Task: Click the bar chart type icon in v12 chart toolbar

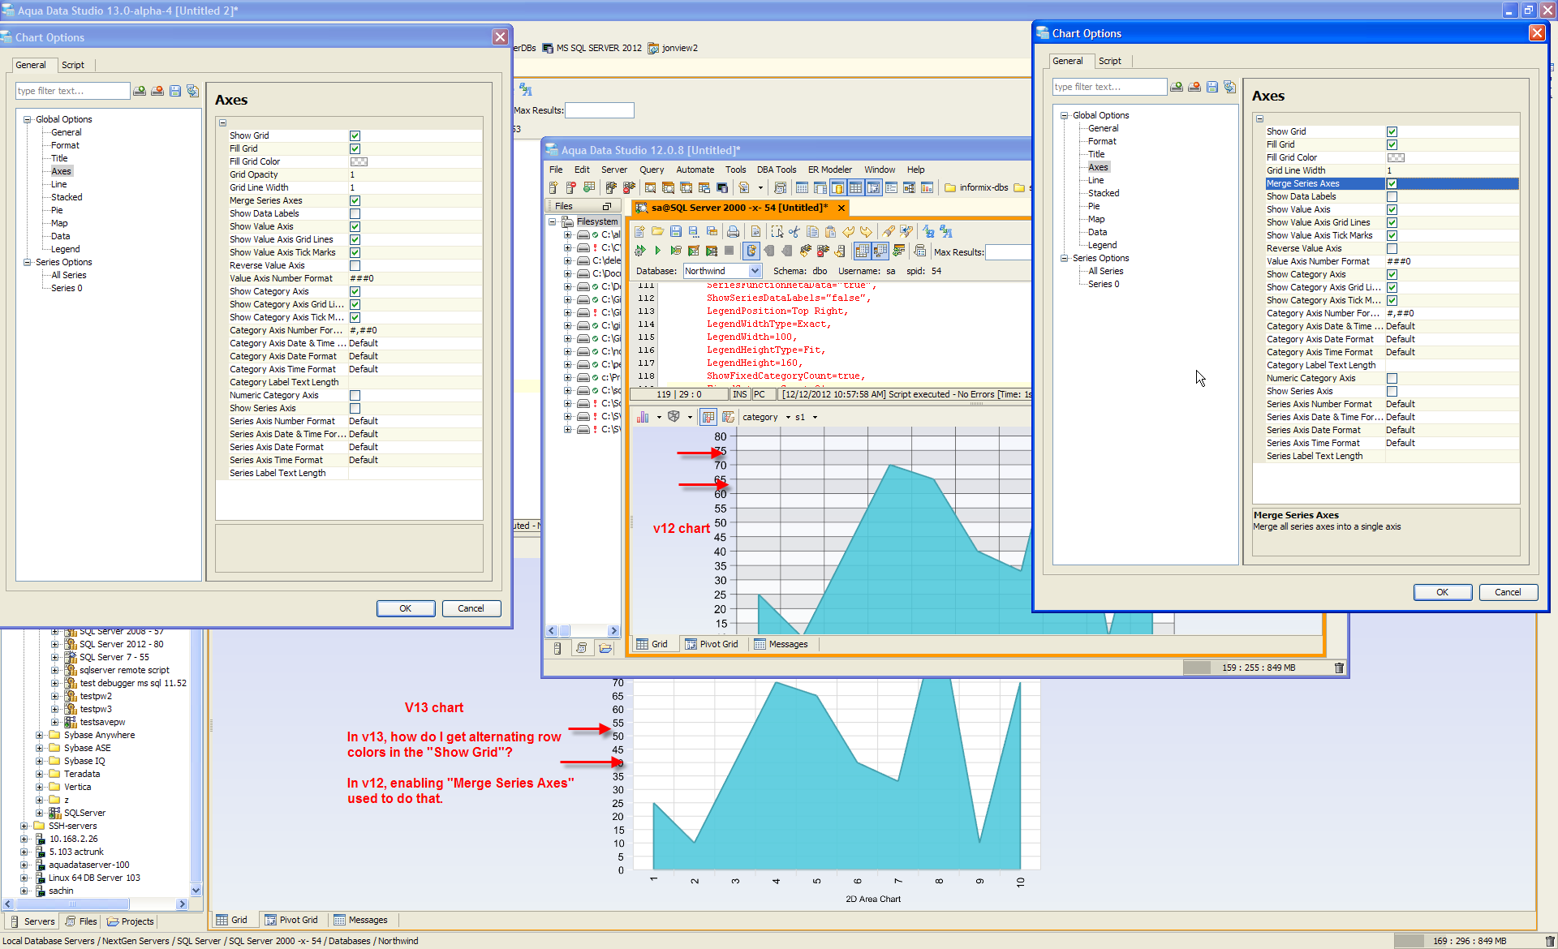Action: point(643,417)
